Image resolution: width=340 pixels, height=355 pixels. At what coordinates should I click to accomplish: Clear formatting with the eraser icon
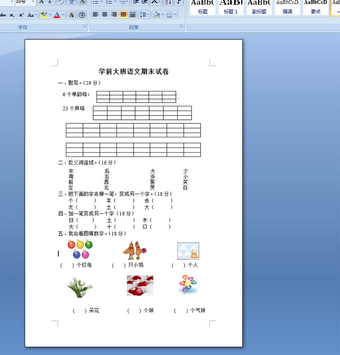point(61,2)
